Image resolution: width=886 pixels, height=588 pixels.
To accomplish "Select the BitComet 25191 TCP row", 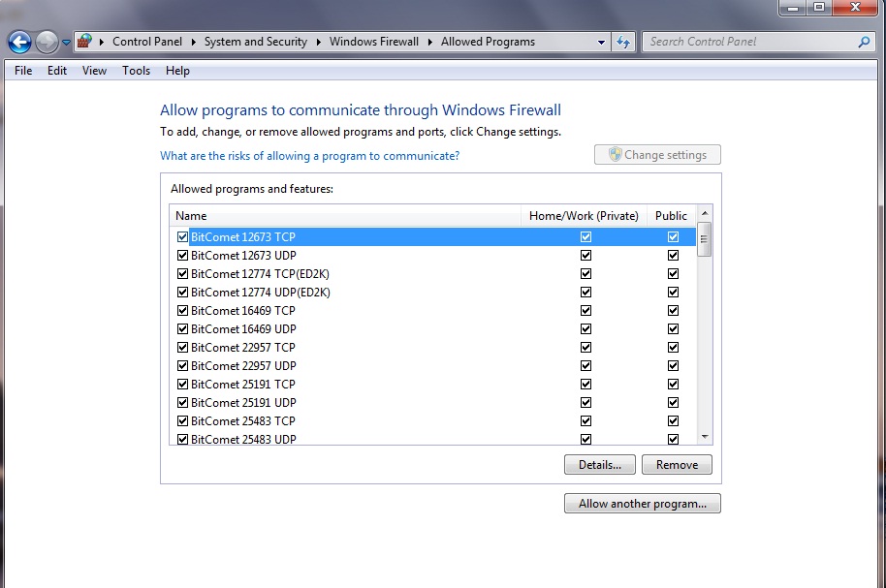I will 433,385.
